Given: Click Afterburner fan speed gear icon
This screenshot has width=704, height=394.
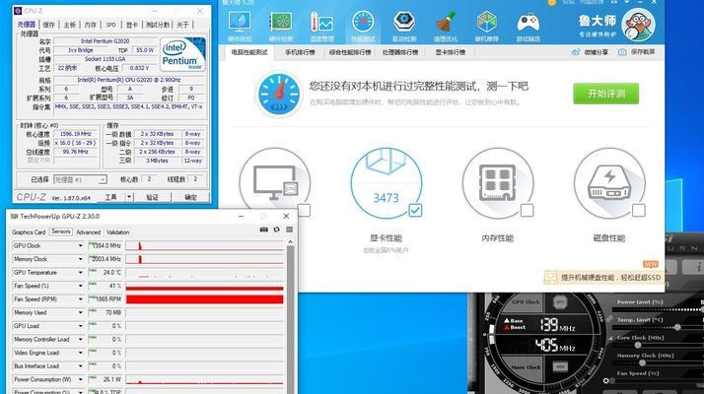Looking at the screenshot, I should pos(605,380).
